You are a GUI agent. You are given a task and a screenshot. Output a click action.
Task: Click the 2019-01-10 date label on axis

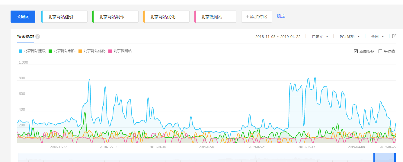tap(158, 147)
